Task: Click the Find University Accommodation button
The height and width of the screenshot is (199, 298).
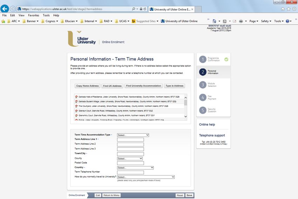Action: [143, 86]
